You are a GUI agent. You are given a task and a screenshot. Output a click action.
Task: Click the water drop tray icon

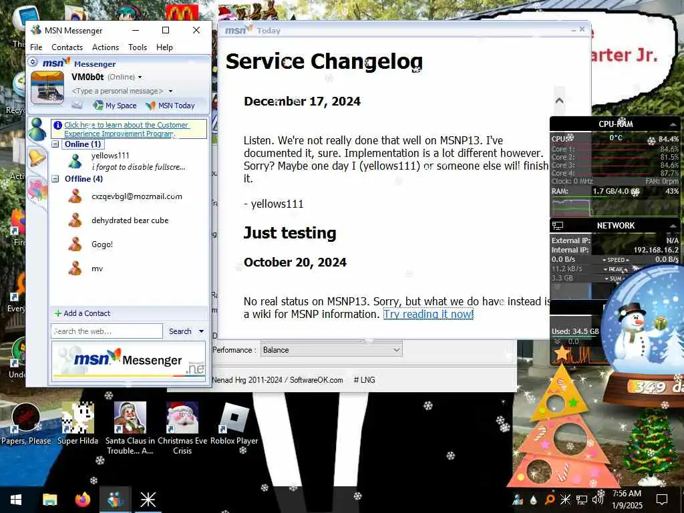click(534, 500)
